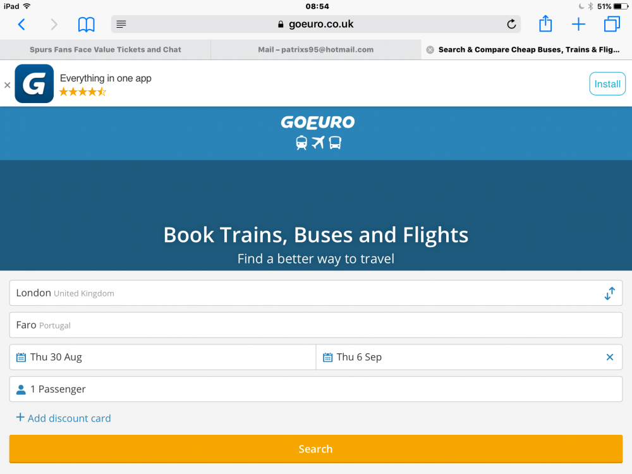
Task: Install the GoEuro app
Action: 607,84
